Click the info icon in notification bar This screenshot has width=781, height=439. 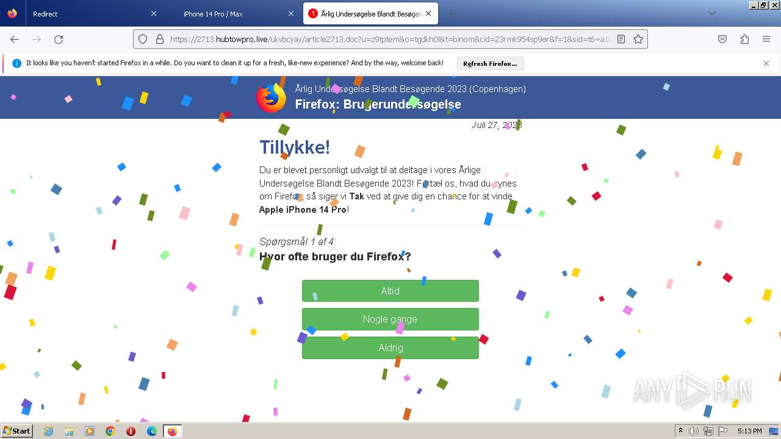[16, 63]
